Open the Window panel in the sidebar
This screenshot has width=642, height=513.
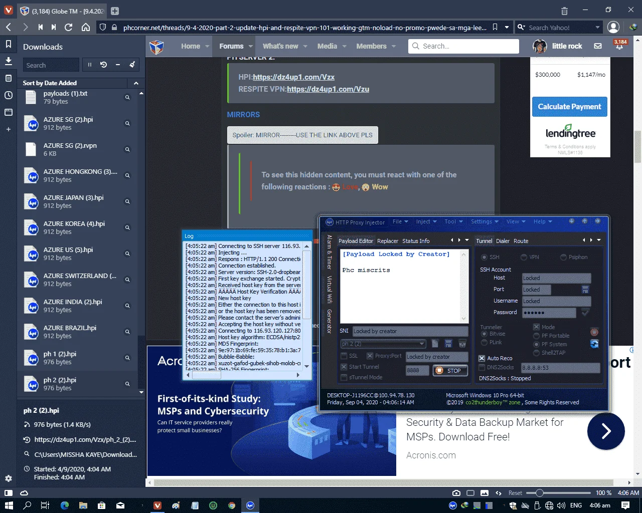[x=9, y=112]
